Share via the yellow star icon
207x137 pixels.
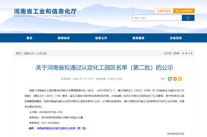[180, 79]
